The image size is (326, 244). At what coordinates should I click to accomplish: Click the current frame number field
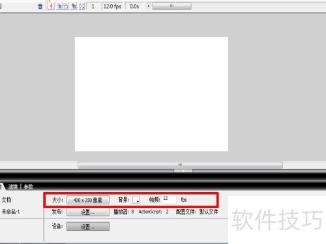(x=93, y=6)
